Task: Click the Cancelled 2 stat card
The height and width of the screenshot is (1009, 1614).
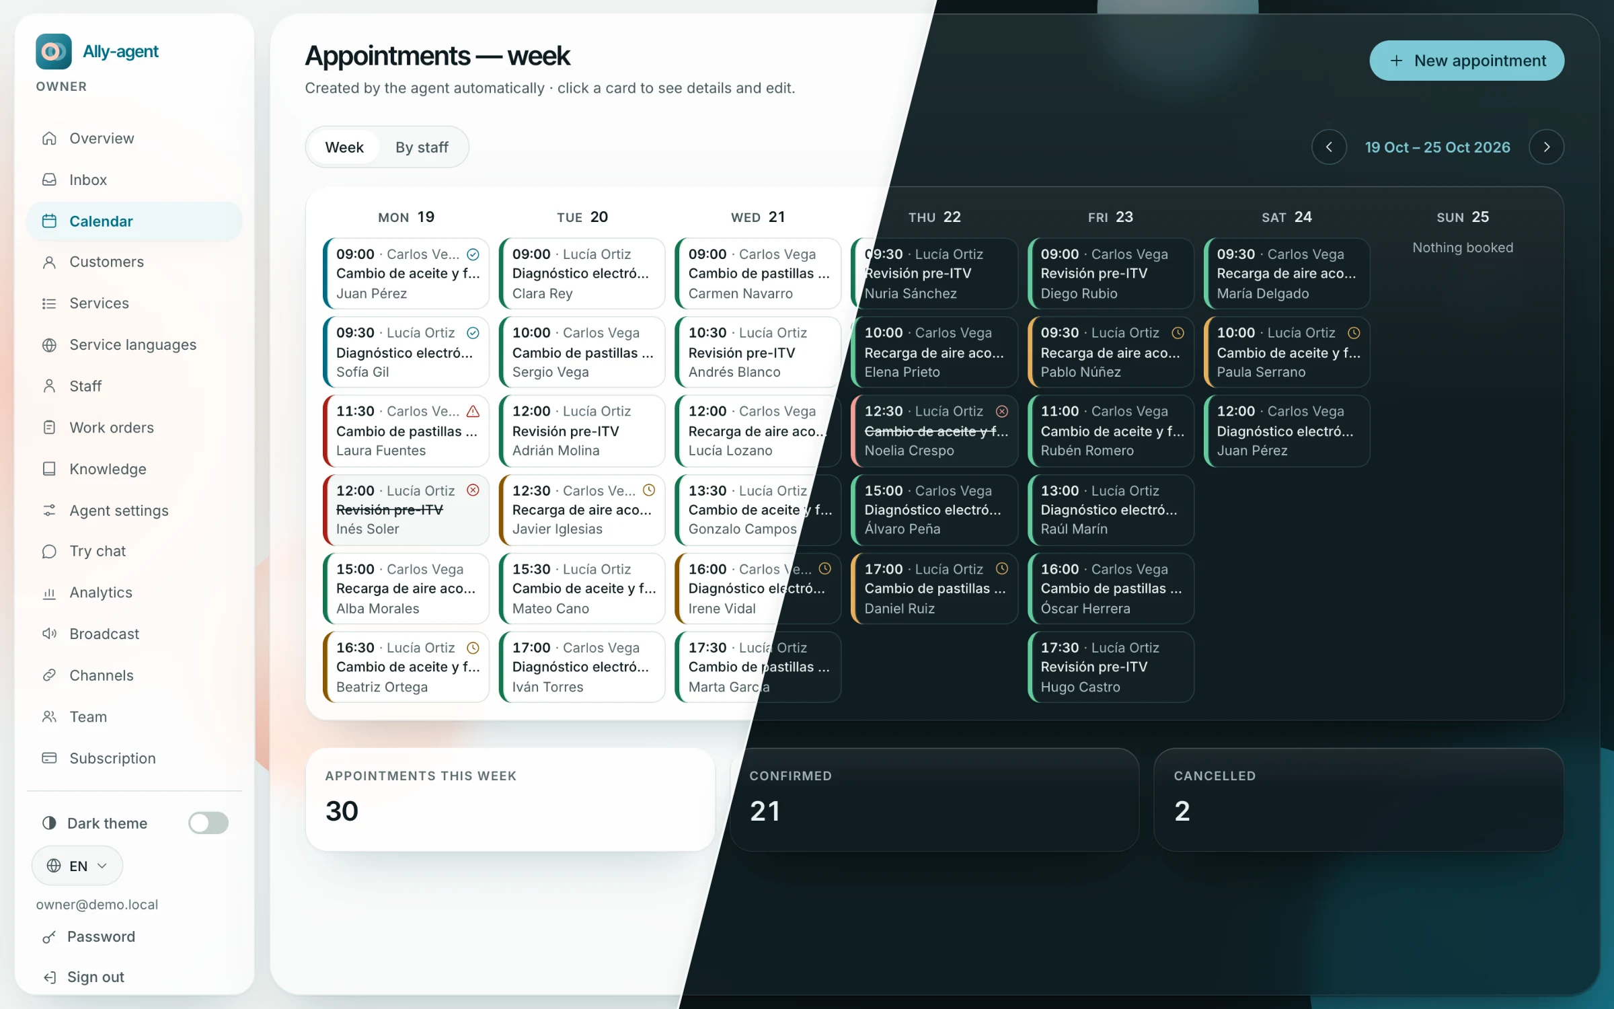Action: tap(1358, 800)
